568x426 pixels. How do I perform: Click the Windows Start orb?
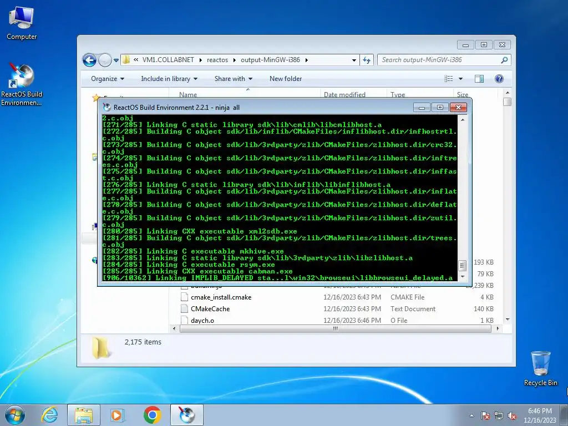click(15, 415)
